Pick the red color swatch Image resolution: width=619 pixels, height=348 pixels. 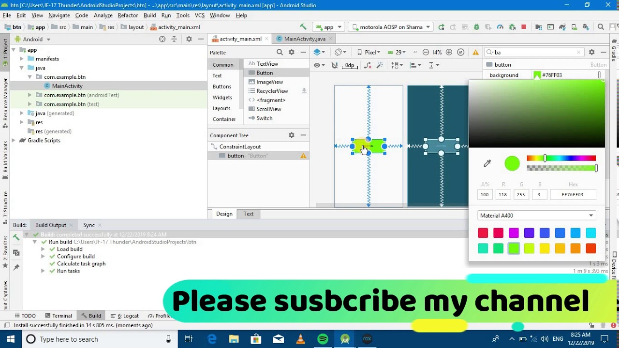point(483,233)
